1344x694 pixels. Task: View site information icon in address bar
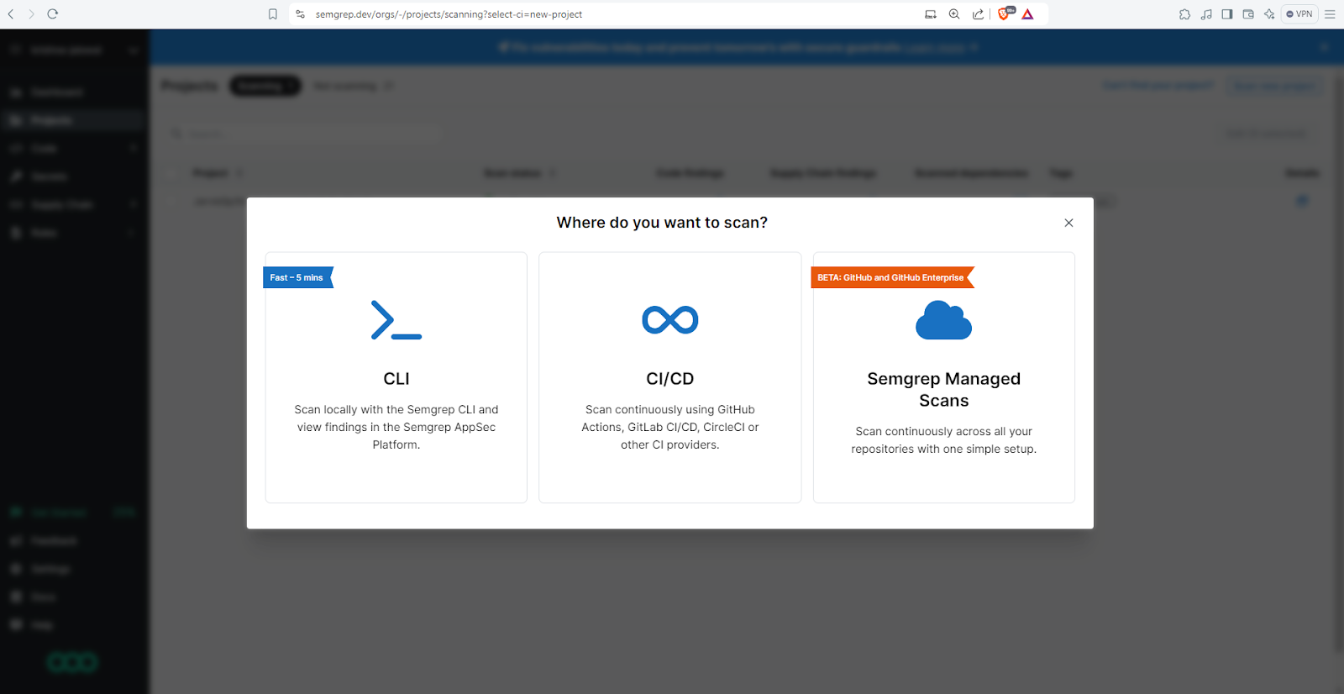tap(301, 14)
